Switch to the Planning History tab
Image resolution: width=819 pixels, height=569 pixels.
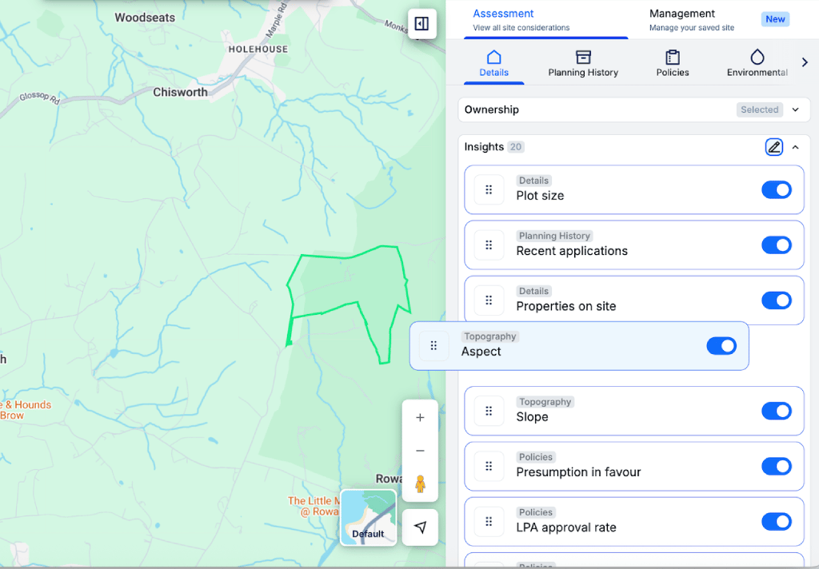tap(583, 64)
